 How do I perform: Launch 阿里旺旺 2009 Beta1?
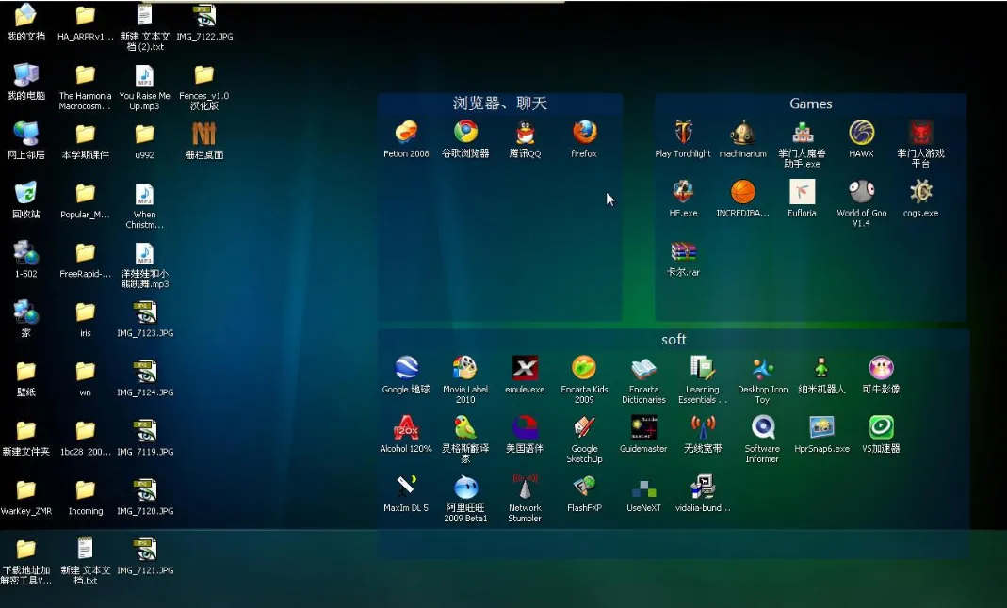pos(465,487)
